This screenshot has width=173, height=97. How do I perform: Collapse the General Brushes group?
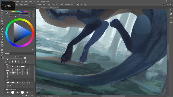click(x=5, y=89)
